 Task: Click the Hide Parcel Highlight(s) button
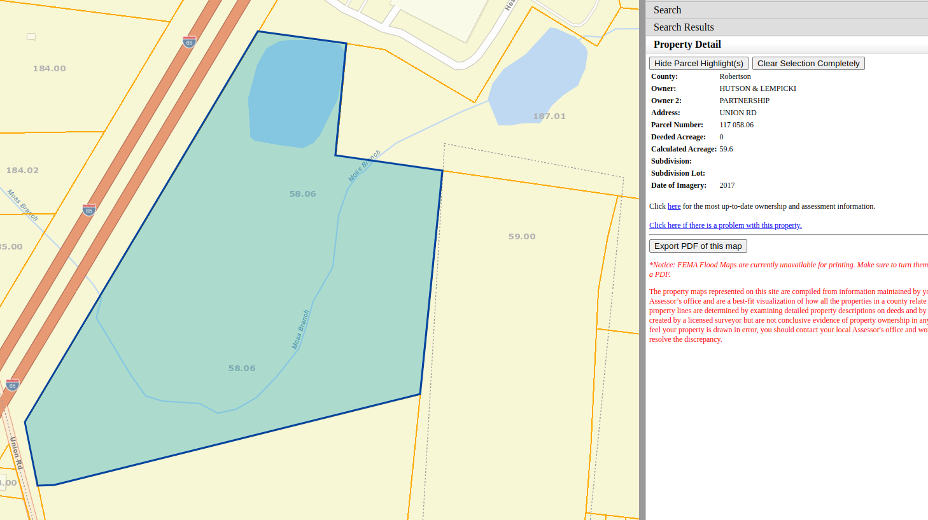(x=698, y=64)
